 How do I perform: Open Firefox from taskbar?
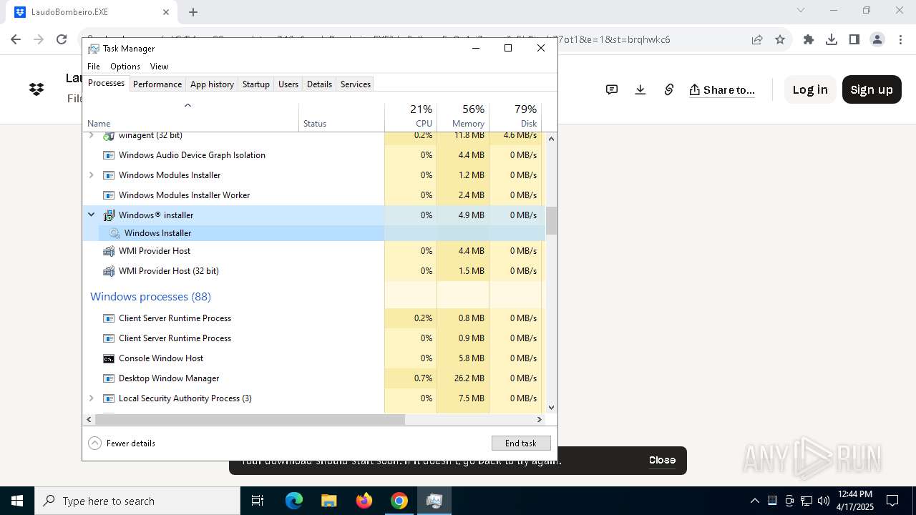click(x=364, y=501)
